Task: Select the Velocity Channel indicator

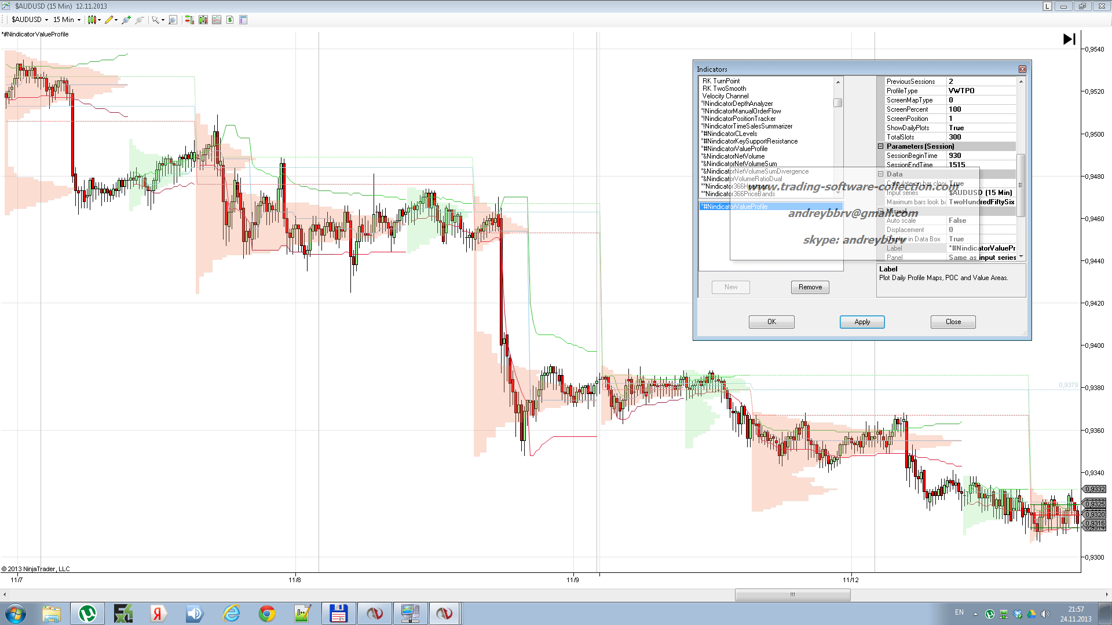Action: (725, 96)
